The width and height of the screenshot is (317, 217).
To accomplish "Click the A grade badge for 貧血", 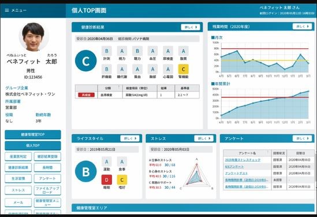I will coord(137,69).
